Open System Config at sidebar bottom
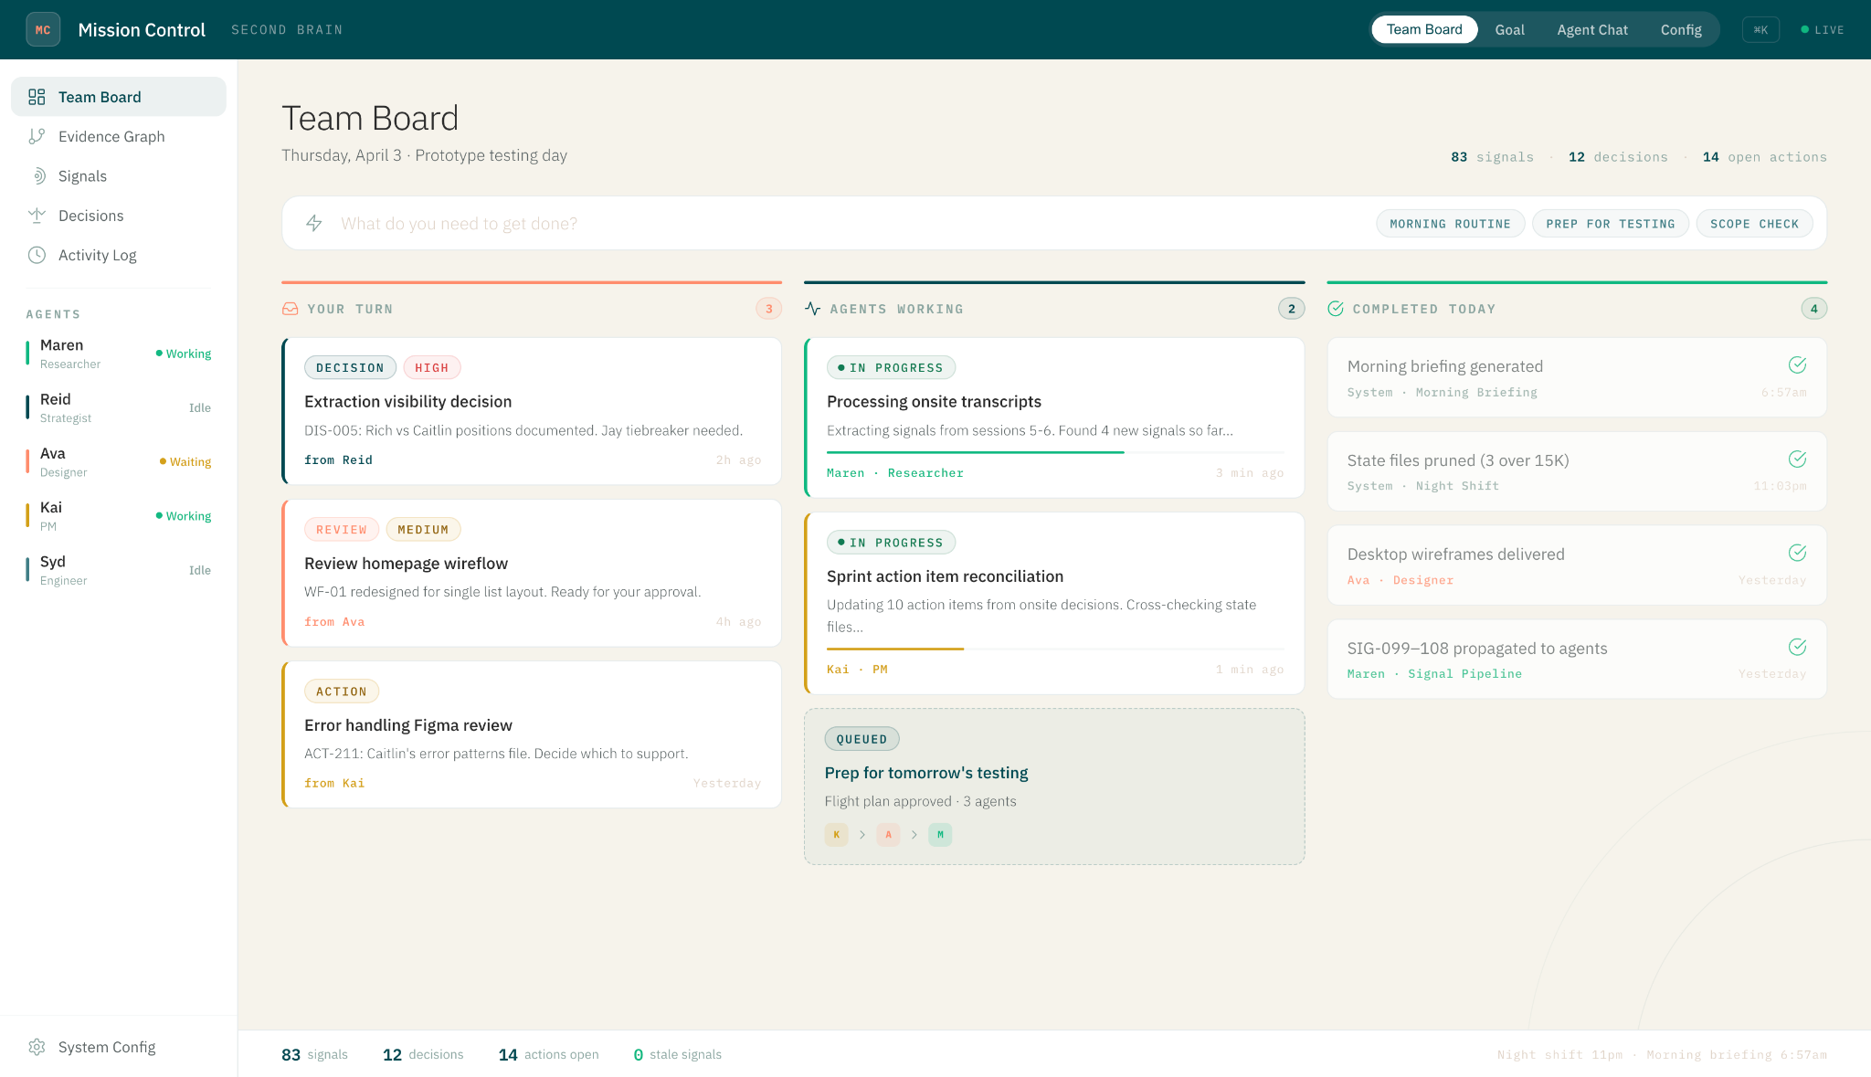The width and height of the screenshot is (1871, 1077). pyautogui.click(x=119, y=1047)
